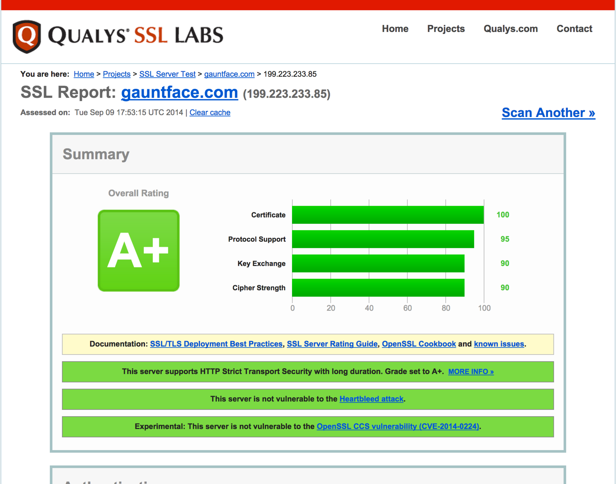Viewport: 616px width, 484px height.
Task: Open the SSL Server Rating Guide
Action: (332, 344)
